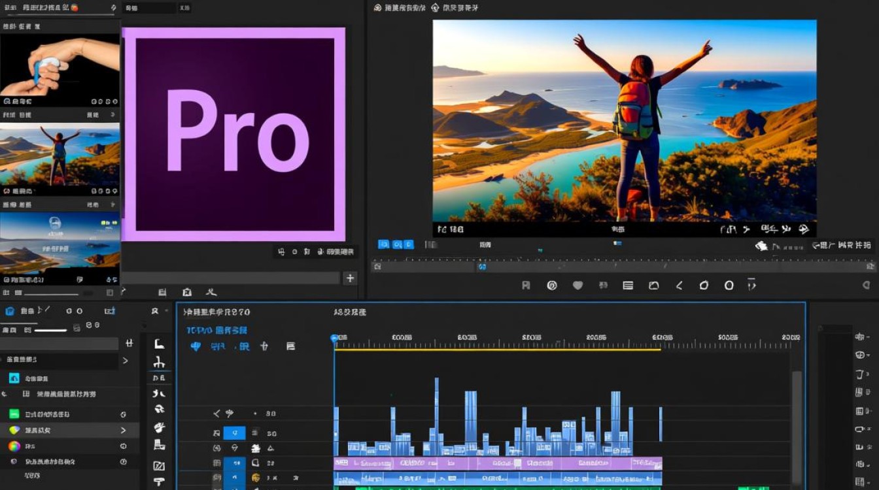Click the stacked-lines icon under the program monitor
Viewport: 879px width, 490px height.
click(628, 286)
